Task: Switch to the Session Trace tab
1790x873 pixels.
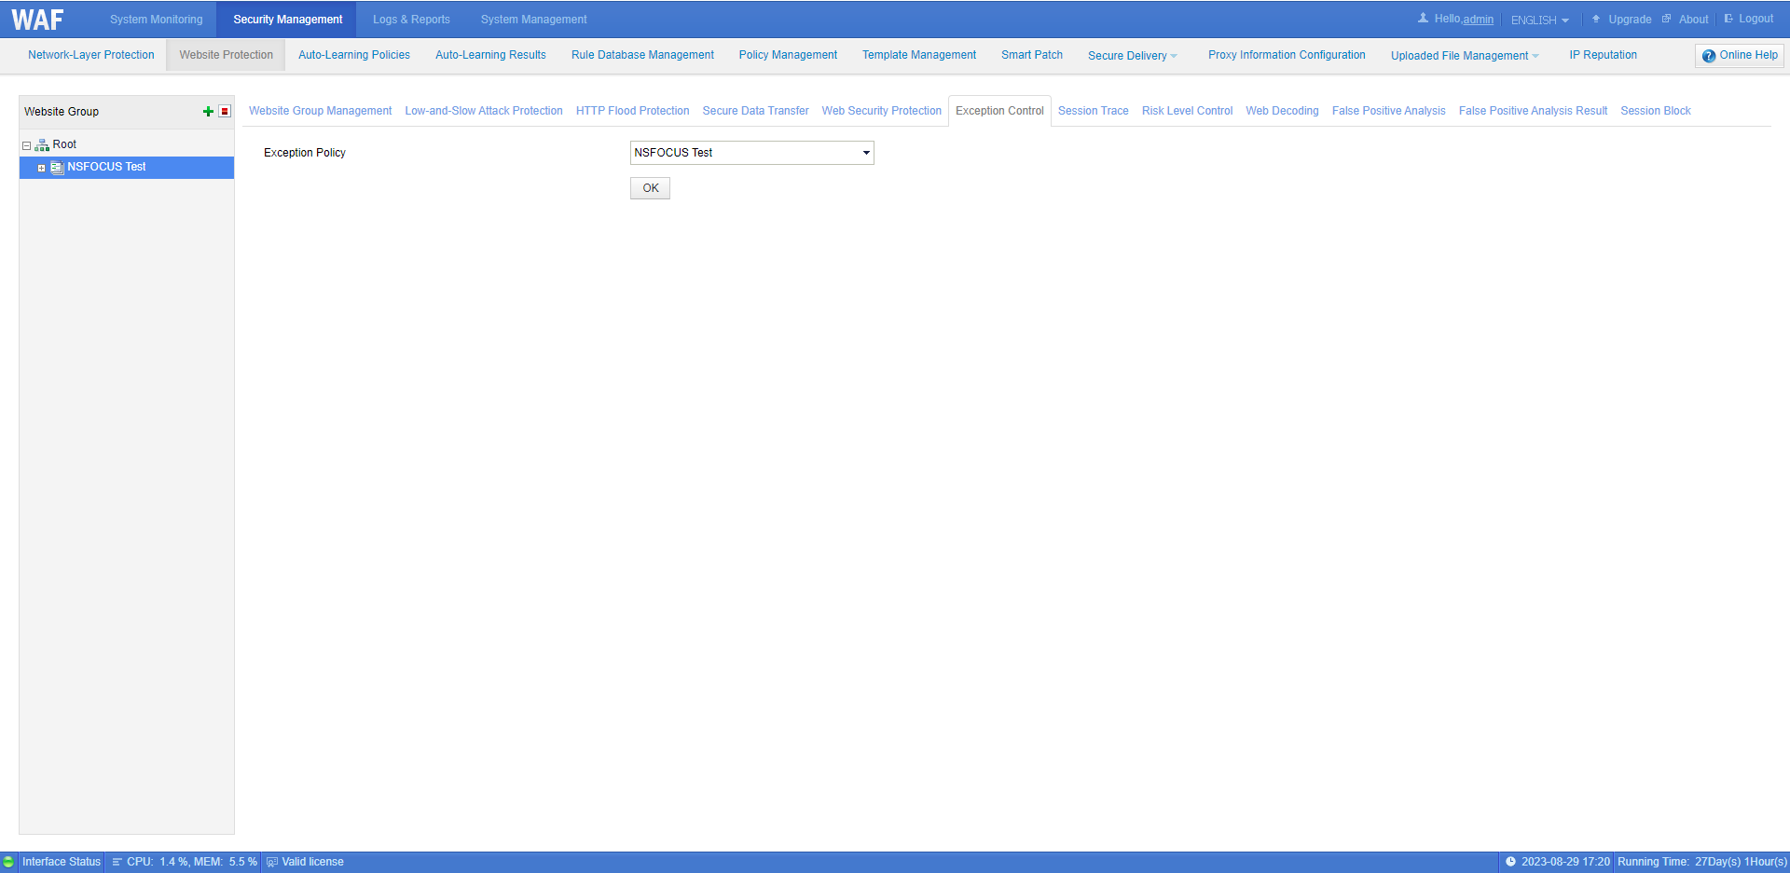Action: click(1093, 111)
